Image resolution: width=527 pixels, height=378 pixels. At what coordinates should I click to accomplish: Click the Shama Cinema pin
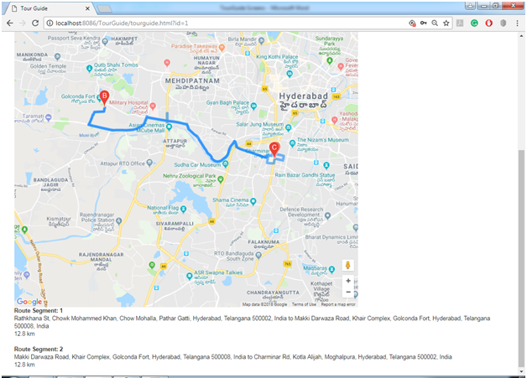click(x=253, y=201)
